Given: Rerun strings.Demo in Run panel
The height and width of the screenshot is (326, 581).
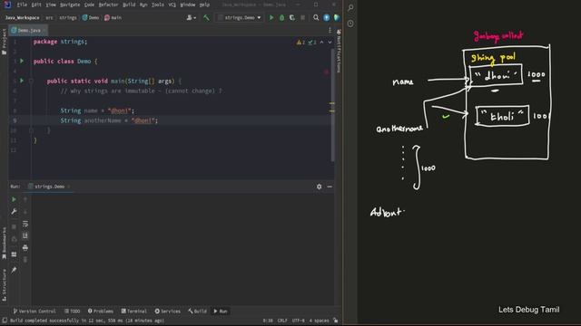Looking at the screenshot, I should pyautogui.click(x=14, y=199).
